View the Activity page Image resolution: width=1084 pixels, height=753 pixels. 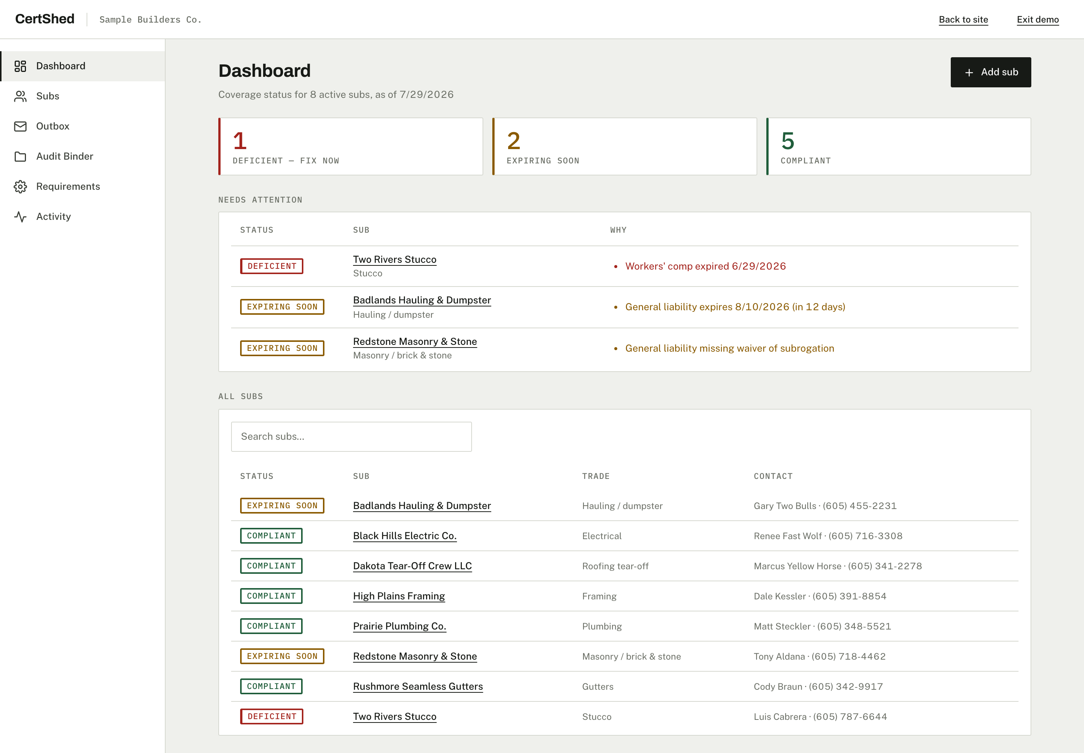pyautogui.click(x=83, y=216)
